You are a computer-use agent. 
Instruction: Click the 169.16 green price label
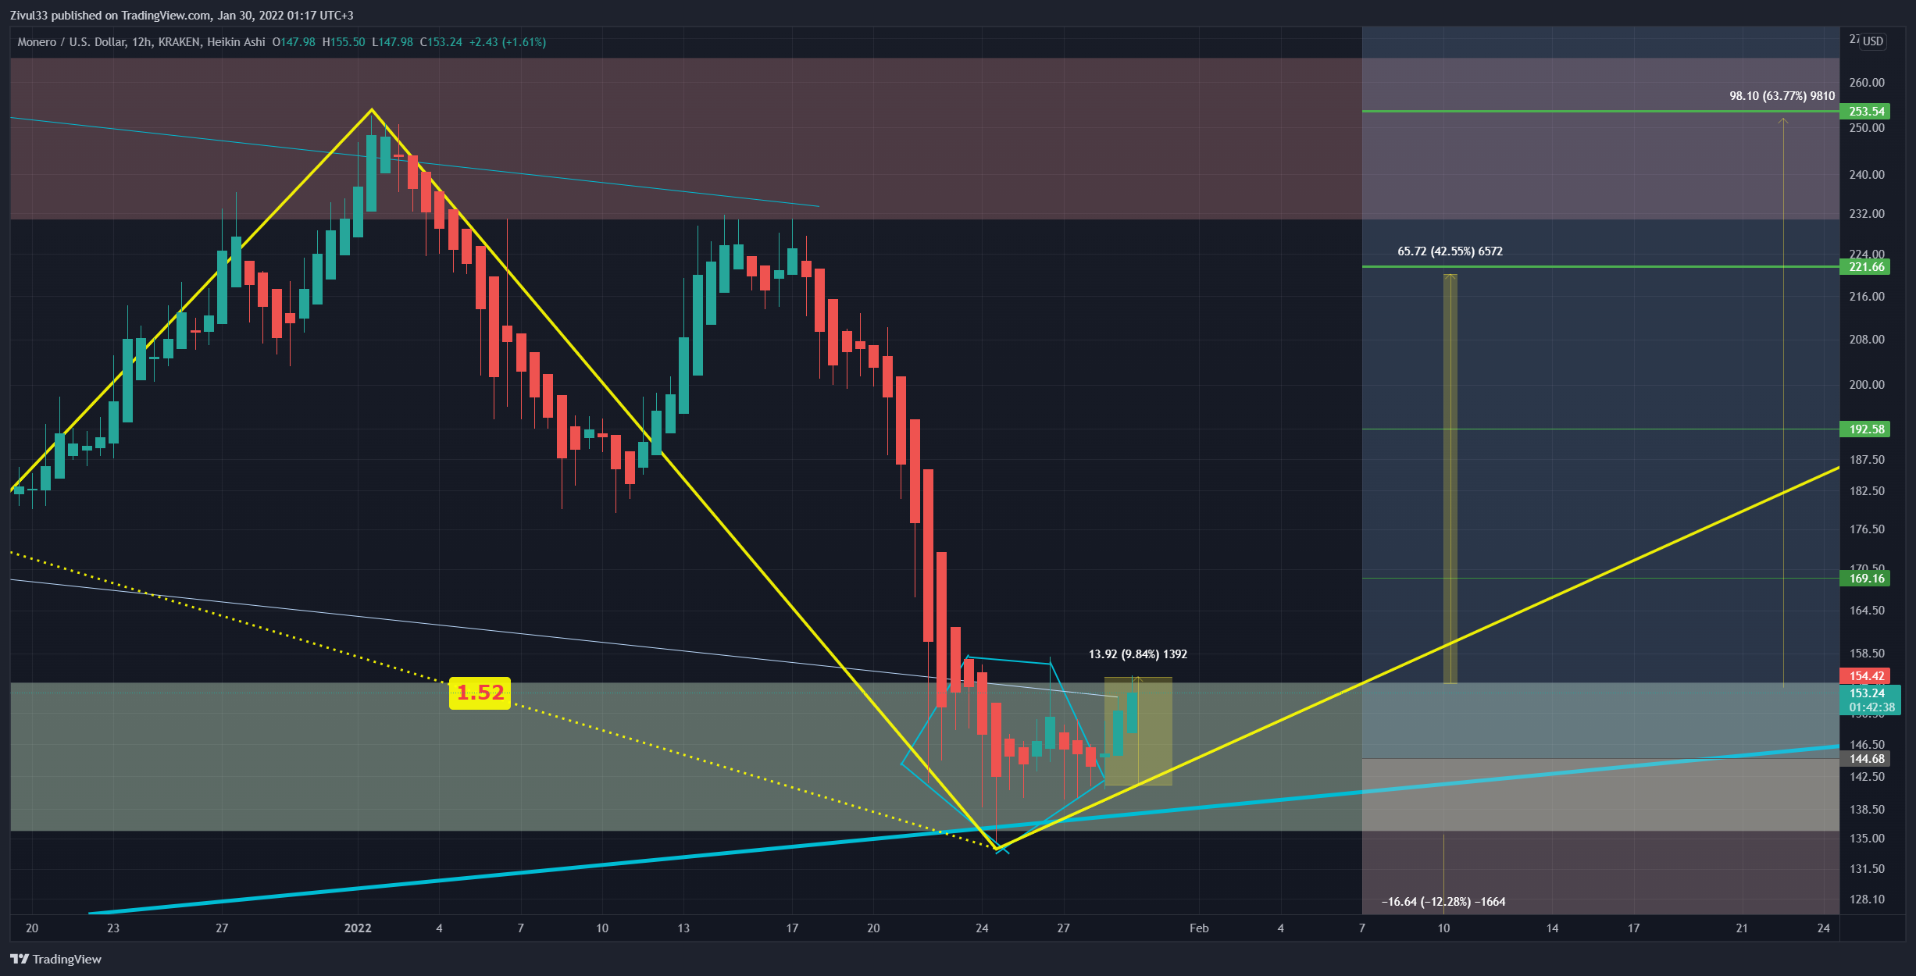pyautogui.click(x=1866, y=579)
